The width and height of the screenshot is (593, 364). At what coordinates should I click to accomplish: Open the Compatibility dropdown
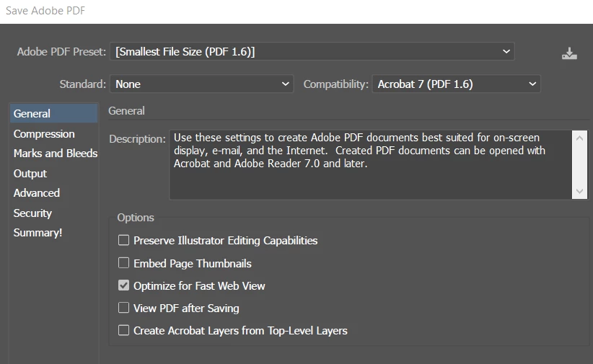(x=456, y=84)
